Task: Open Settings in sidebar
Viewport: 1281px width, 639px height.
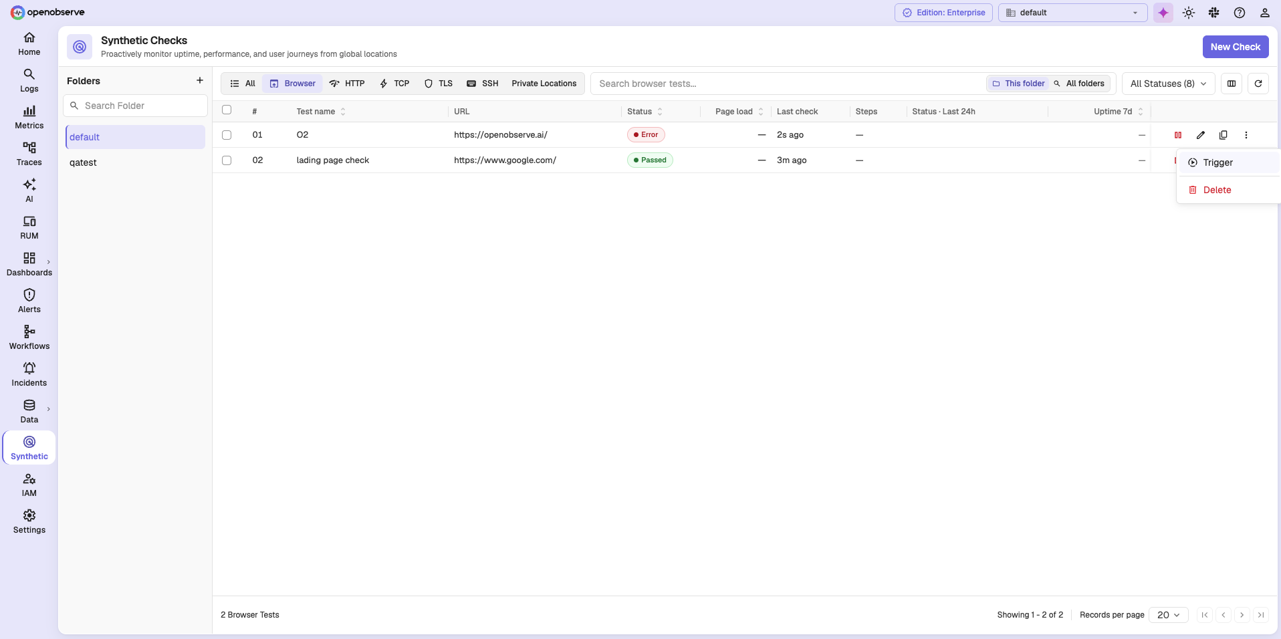Action: coord(29,522)
